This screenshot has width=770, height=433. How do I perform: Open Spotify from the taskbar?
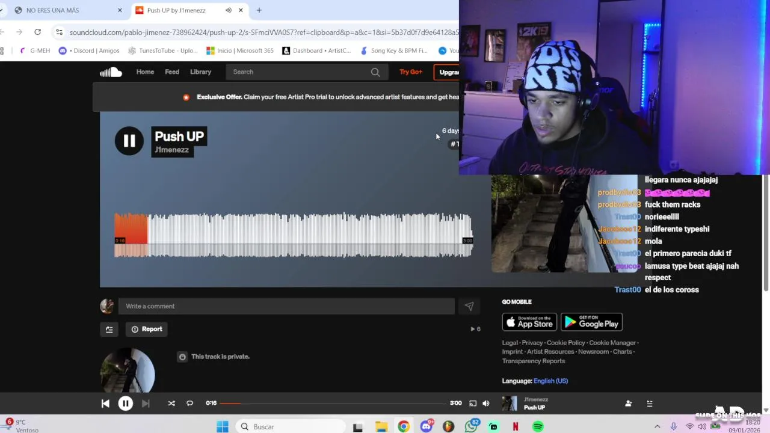538,427
